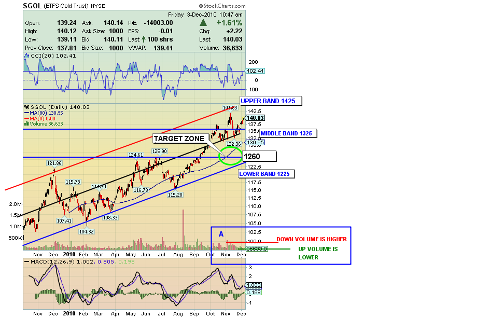Click the green up-triangle beside +1.61%
This screenshot has height=318, width=503.
tap(203, 23)
